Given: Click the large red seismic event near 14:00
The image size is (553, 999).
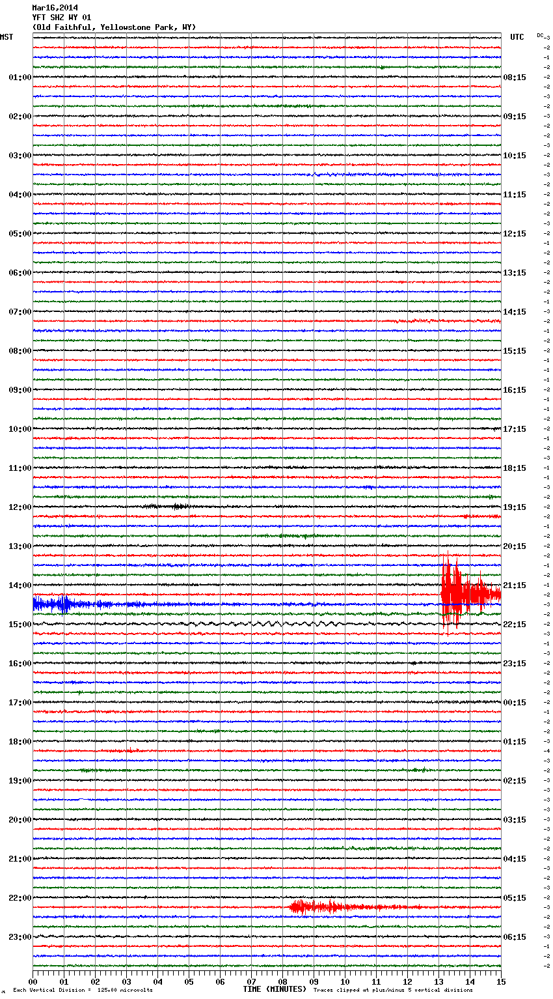Looking at the screenshot, I should (x=470, y=593).
